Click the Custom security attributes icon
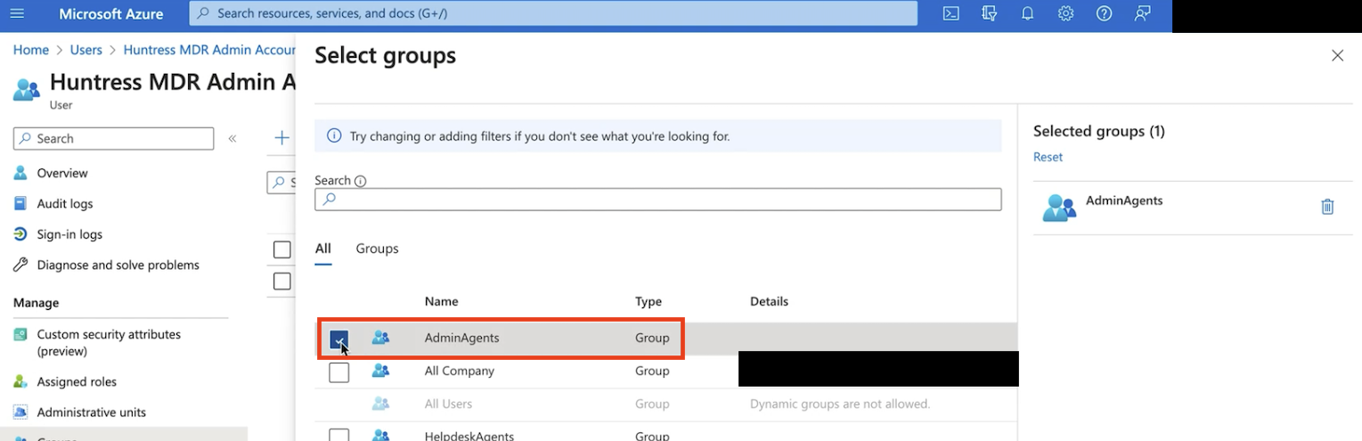Screen dimensions: 1362x441 click(20, 335)
